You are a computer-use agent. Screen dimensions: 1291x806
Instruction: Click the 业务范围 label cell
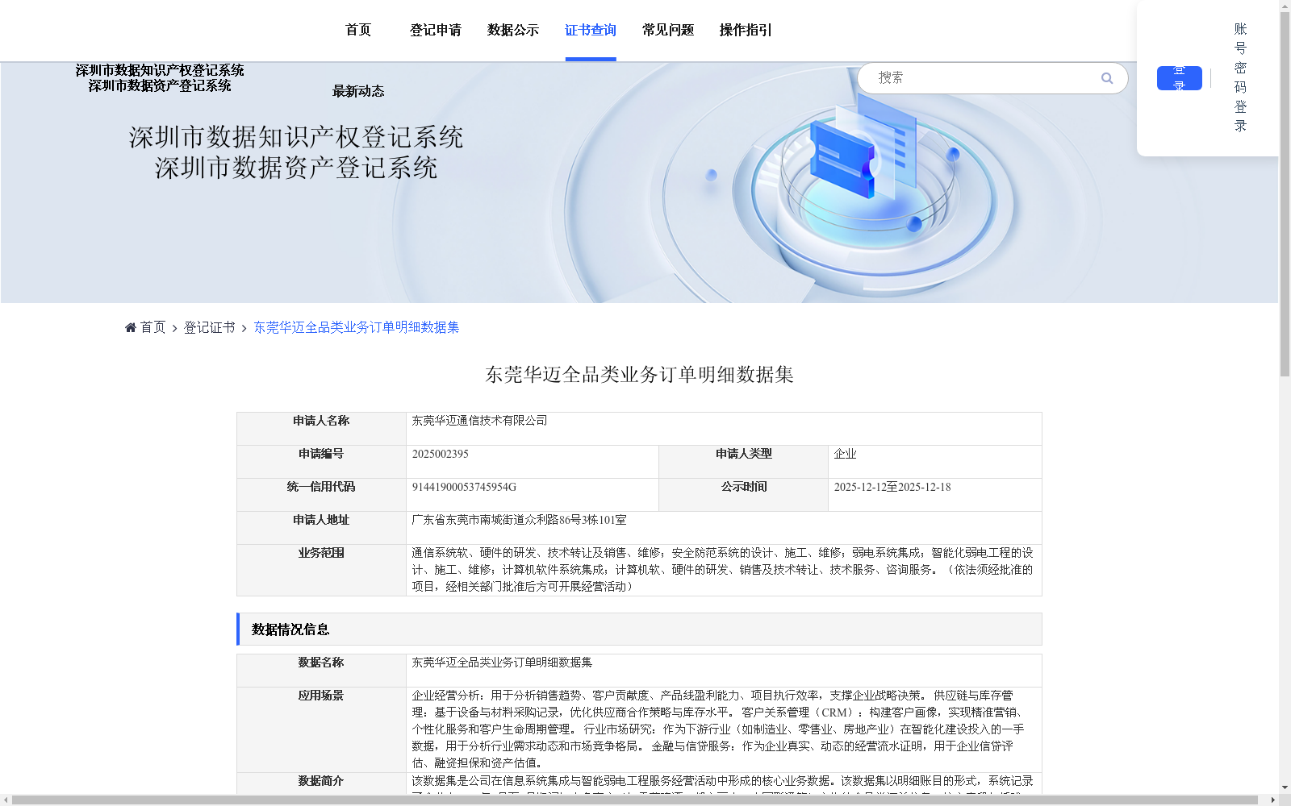pyautogui.click(x=321, y=570)
